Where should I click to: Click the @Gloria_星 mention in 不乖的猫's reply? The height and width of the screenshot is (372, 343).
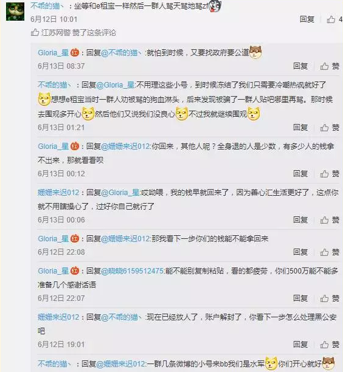click(x=116, y=85)
